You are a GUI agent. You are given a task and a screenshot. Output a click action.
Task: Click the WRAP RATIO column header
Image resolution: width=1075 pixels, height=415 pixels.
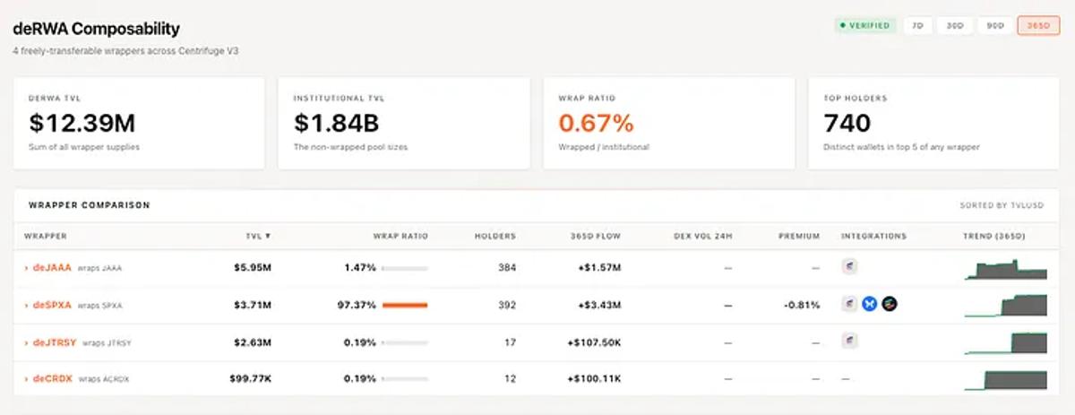[x=400, y=237]
